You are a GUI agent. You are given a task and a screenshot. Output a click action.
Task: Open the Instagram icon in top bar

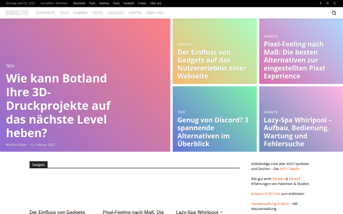pos(328,3)
